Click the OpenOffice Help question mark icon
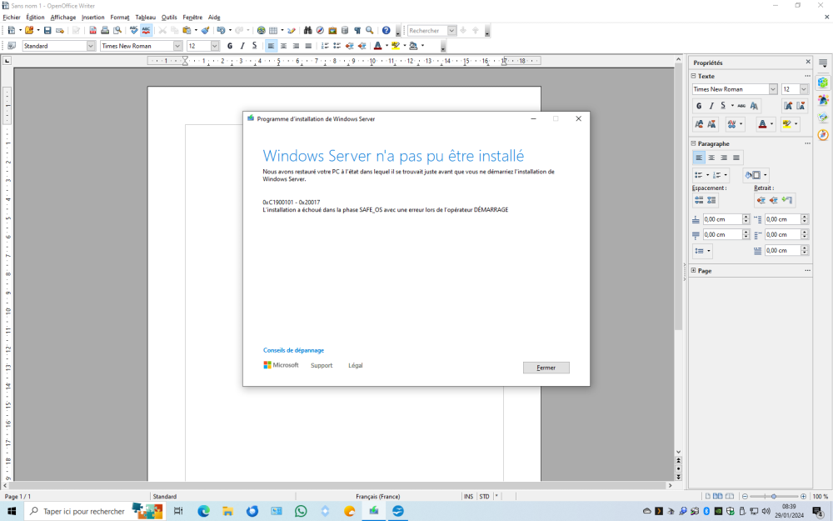 click(x=386, y=31)
